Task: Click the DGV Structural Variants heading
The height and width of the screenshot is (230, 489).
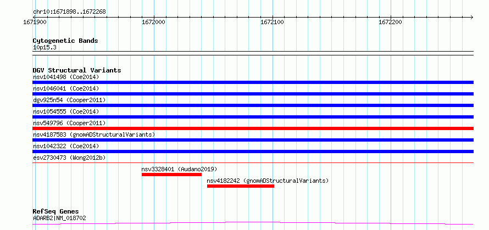Action: [x=77, y=70]
